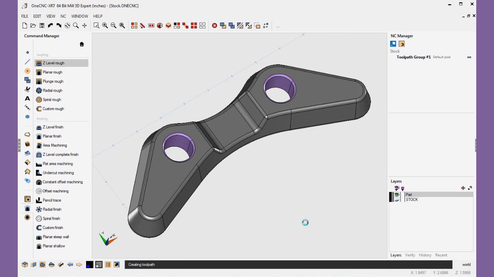Select Toolpath Group #1 entry
The image size is (494, 277).
pos(413,57)
